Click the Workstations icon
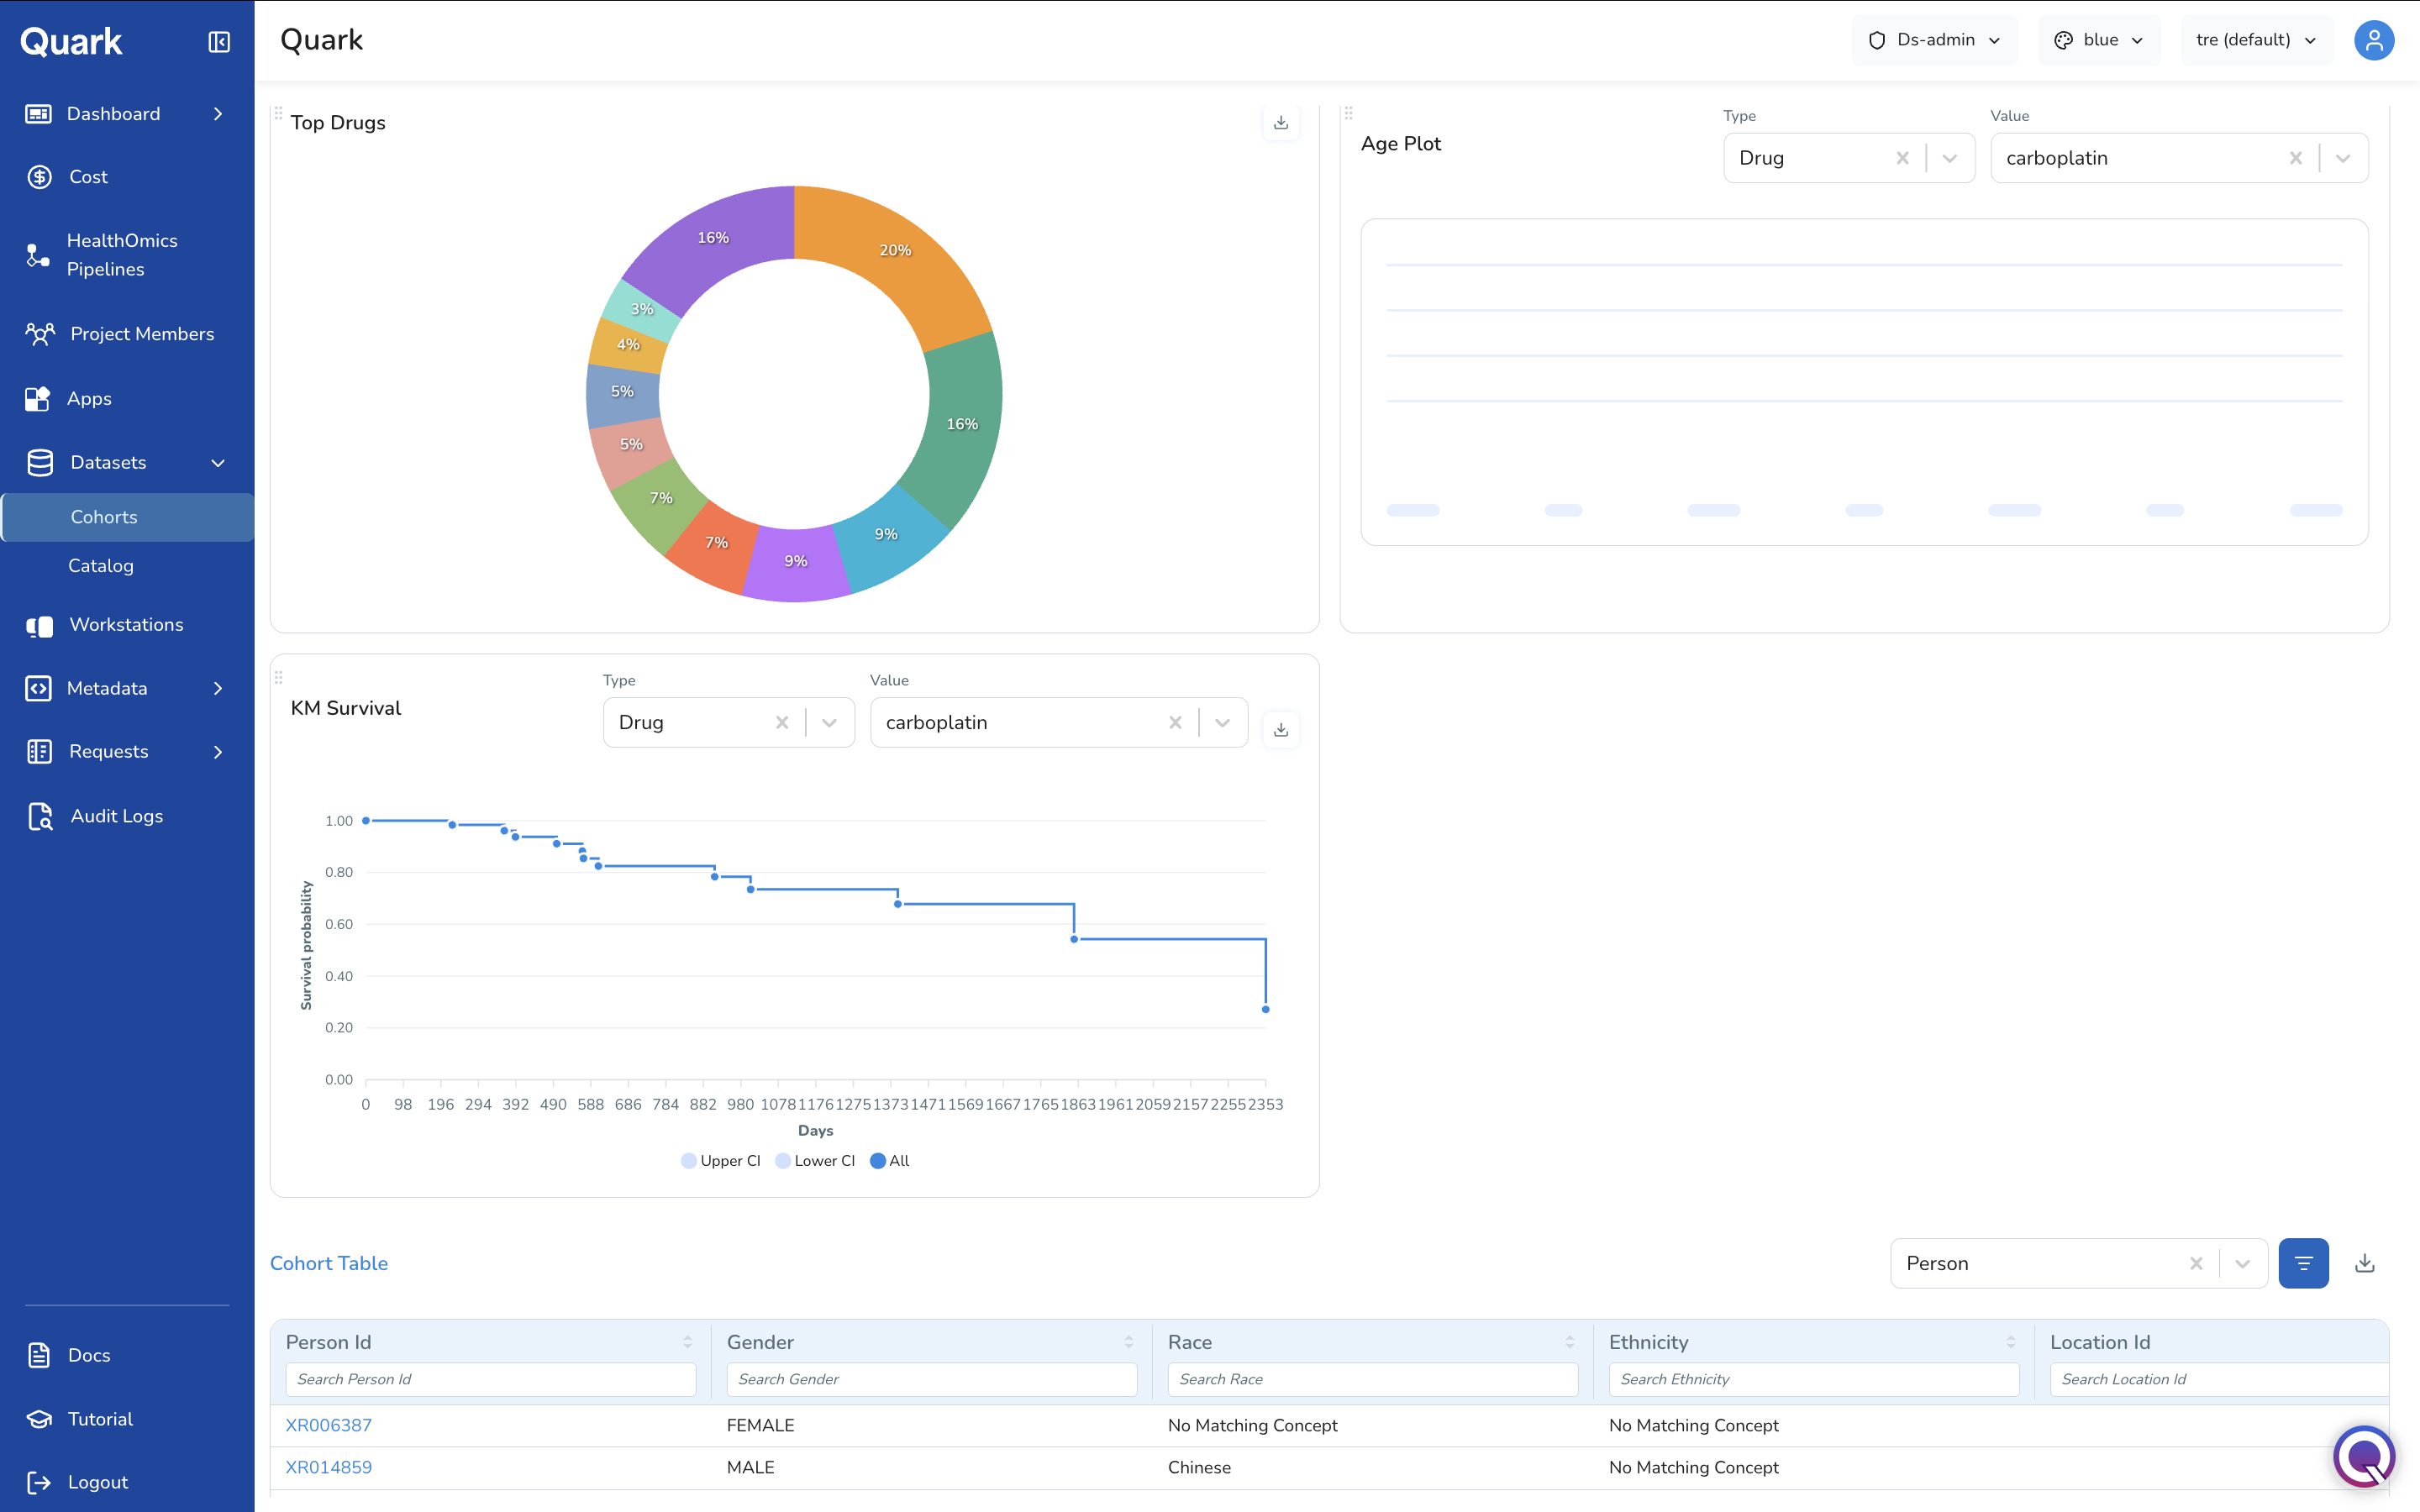This screenshot has height=1512, width=2420. tap(40, 626)
